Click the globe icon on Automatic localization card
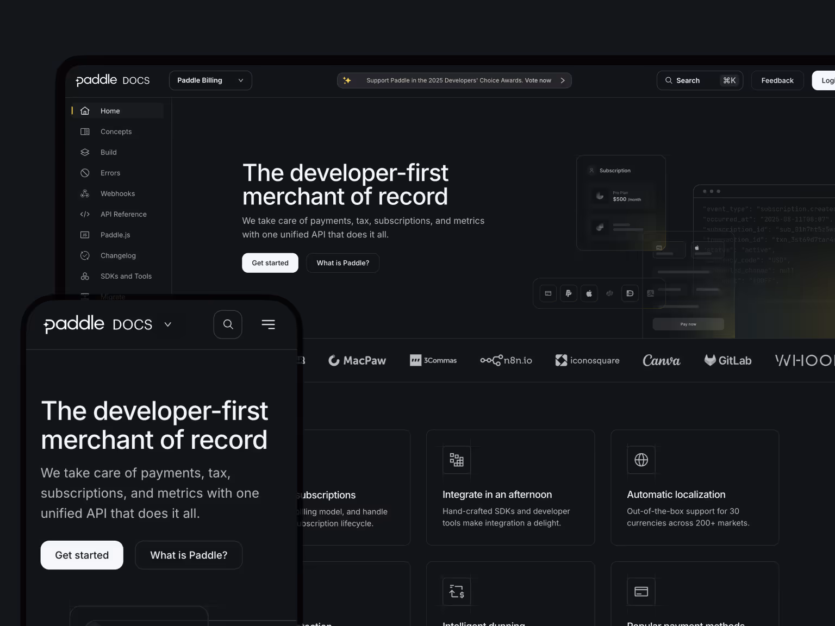The image size is (835, 626). [x=641, y=460]
